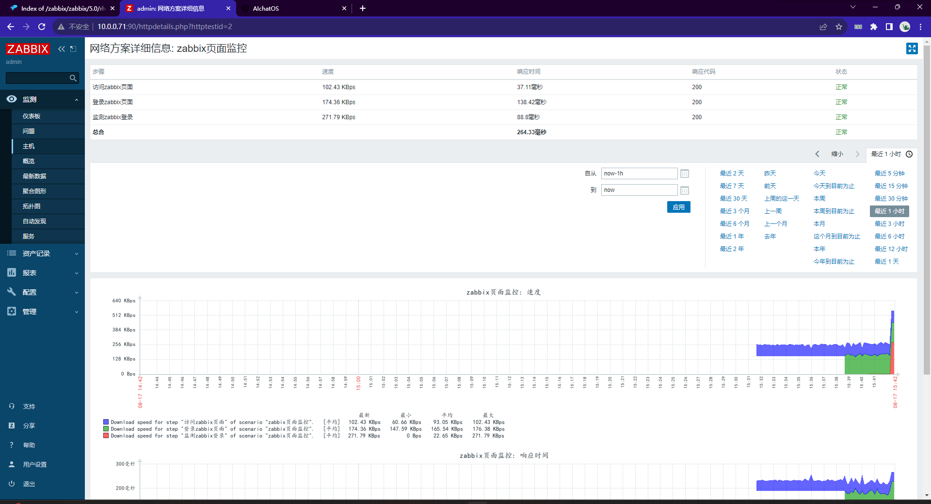
Task: Select 最近 6 个月 time range
Action: [x=735, y=224]
